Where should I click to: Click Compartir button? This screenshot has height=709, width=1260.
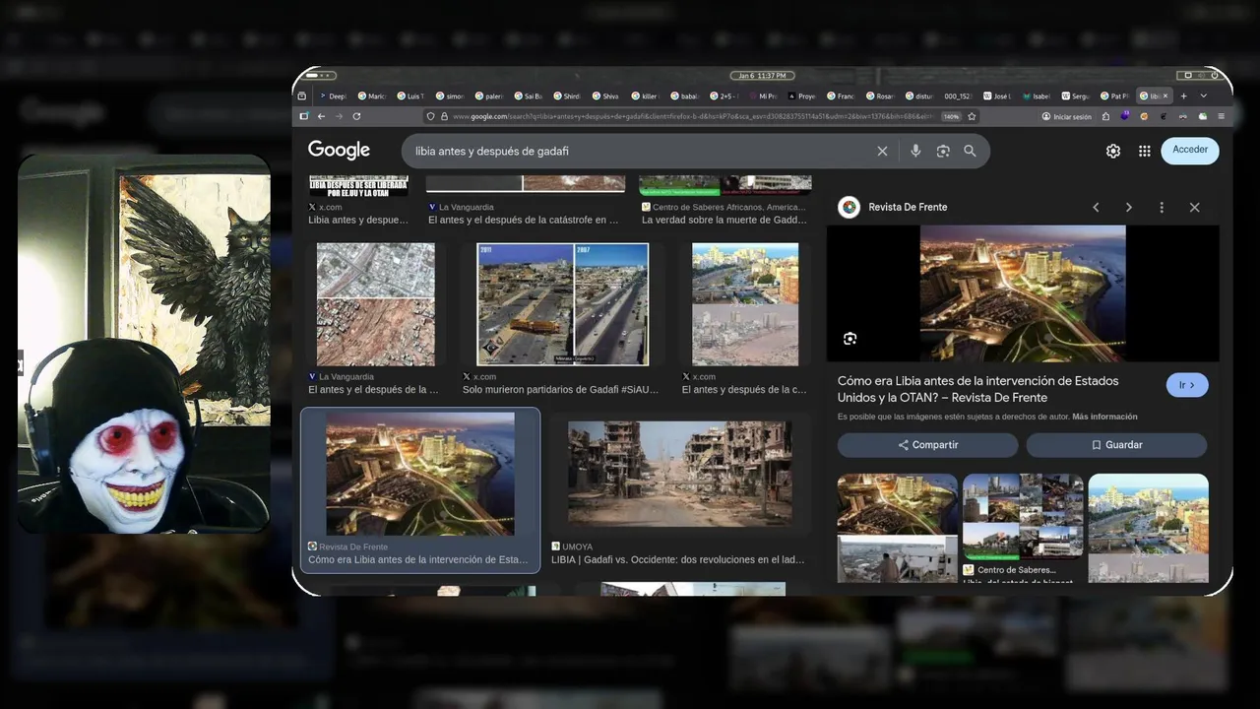pyautogui.click(x=927, y=445)
